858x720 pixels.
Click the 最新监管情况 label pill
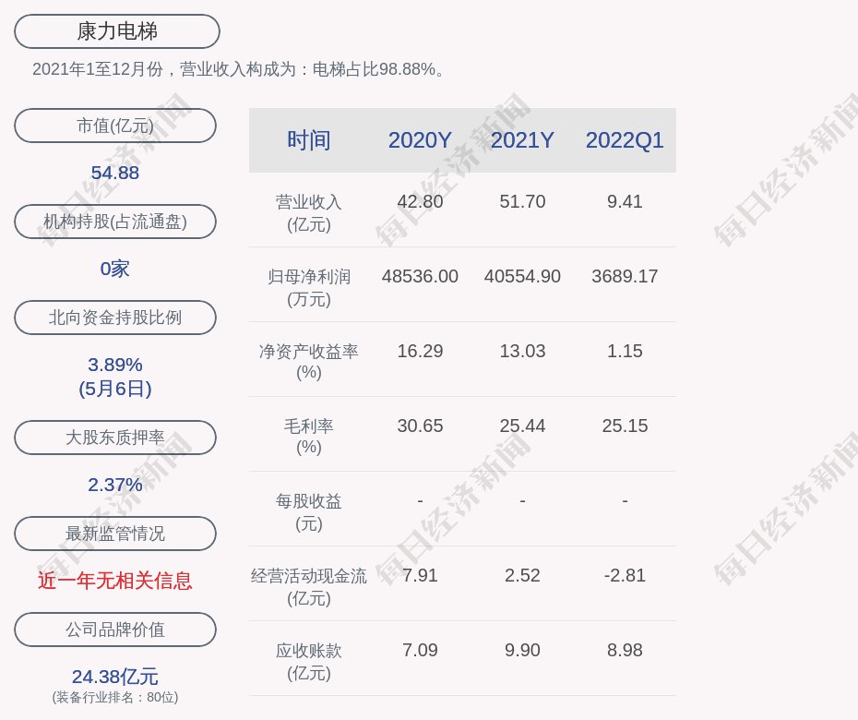click(x=115, y=534)
